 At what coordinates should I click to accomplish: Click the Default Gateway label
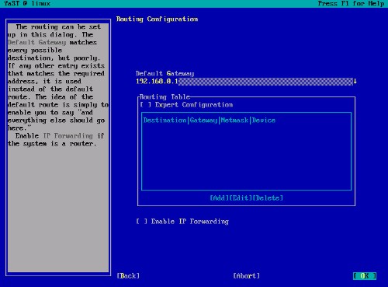[165, 74]
